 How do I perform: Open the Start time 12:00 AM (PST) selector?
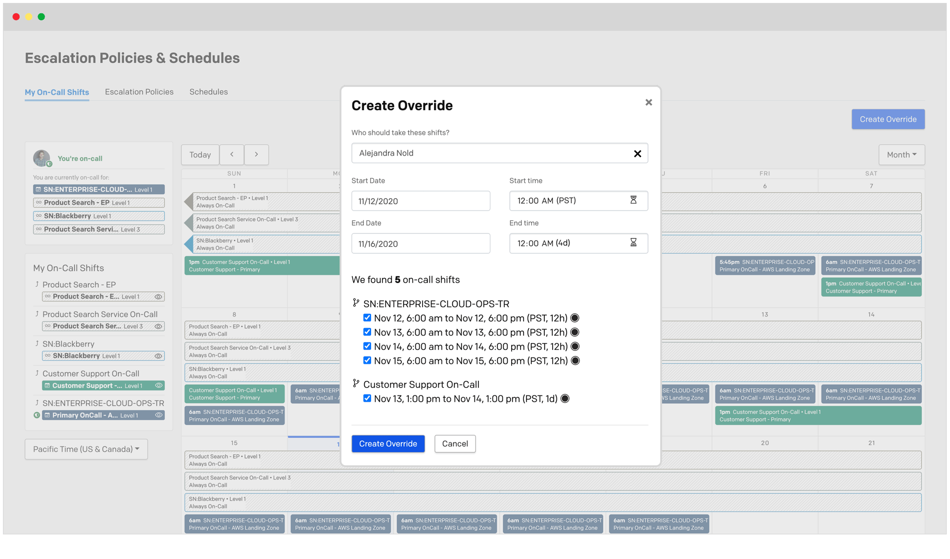point(569,201)
